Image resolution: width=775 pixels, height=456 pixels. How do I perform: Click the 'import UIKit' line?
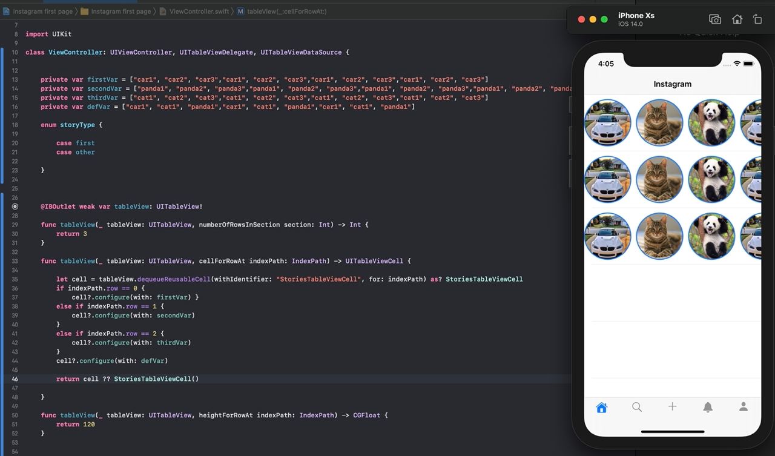[x=48, y=34]
